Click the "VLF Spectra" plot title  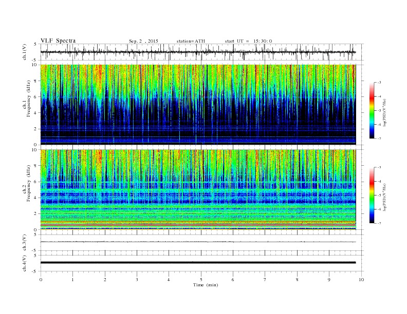[58, 41]
